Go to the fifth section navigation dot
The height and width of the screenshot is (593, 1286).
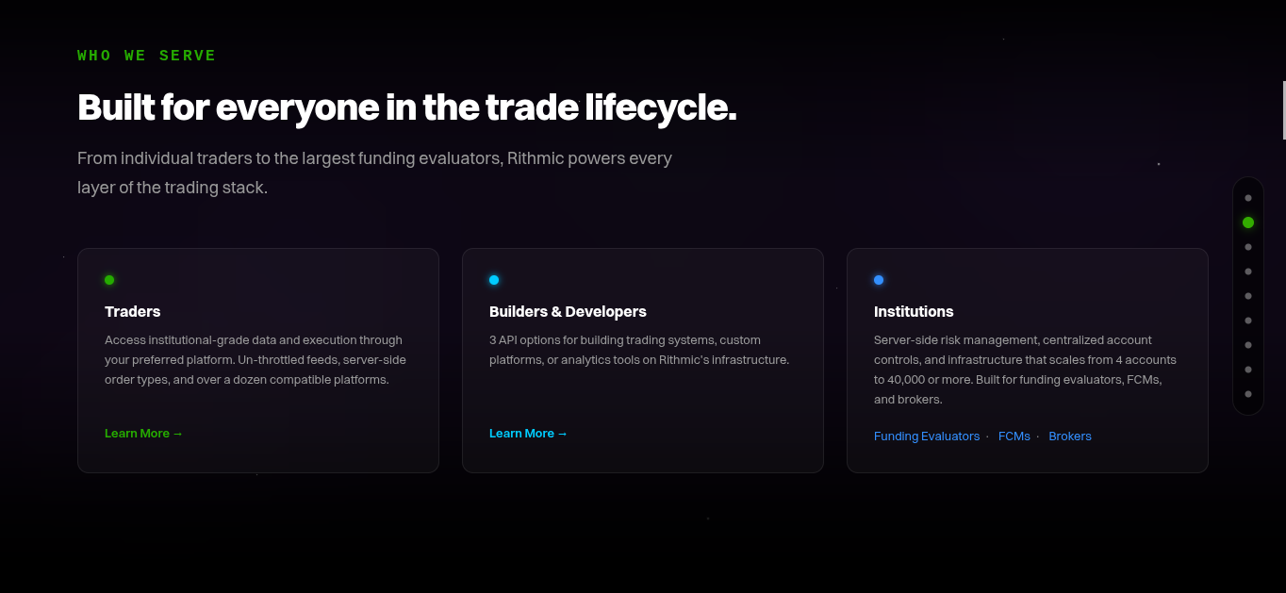[1248, 296]
